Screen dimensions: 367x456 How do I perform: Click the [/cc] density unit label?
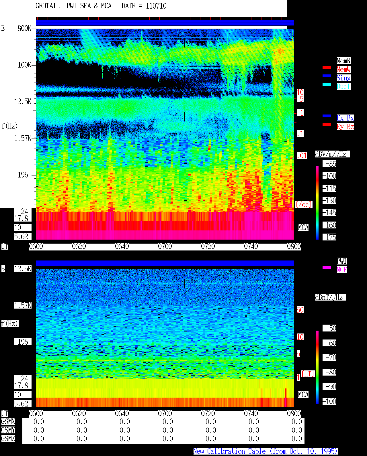point(304,204)
